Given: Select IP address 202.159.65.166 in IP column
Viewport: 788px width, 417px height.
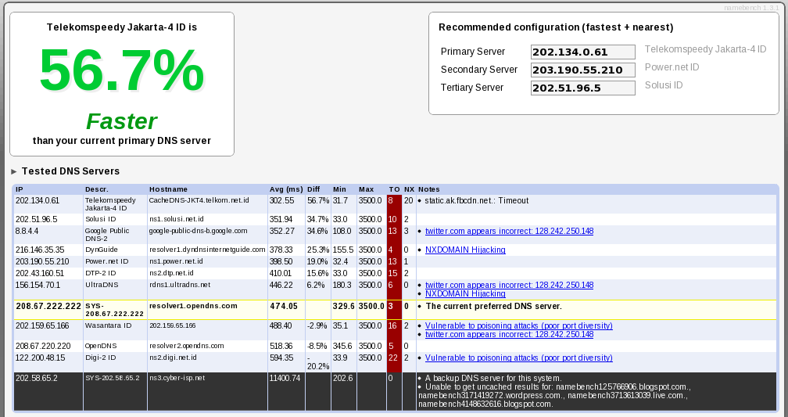Looking at the screenshot, I should tap(42, 325).
